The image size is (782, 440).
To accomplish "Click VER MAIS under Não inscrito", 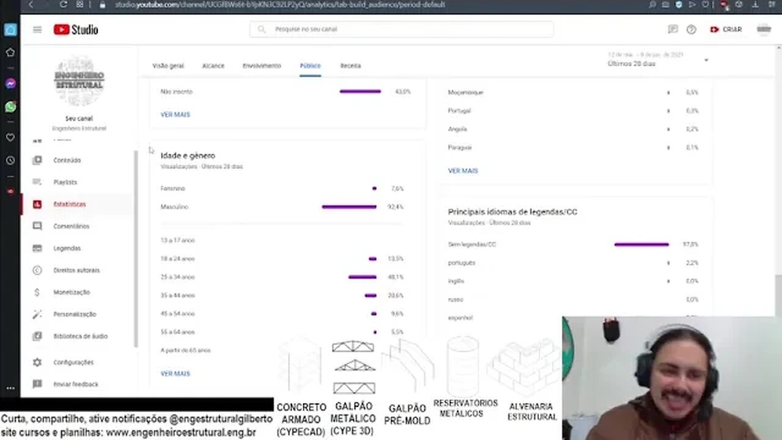I will pos(175,114).
